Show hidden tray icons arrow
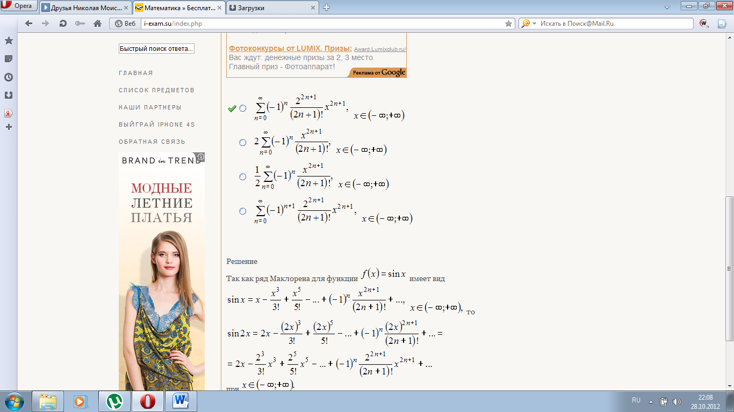734x412 pixels. tap(651, 401)
